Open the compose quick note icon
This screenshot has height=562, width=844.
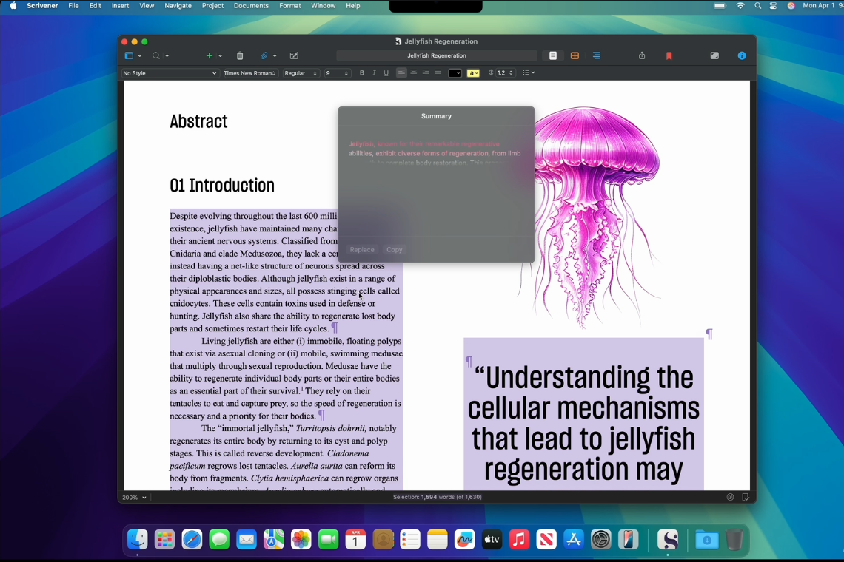294,55
